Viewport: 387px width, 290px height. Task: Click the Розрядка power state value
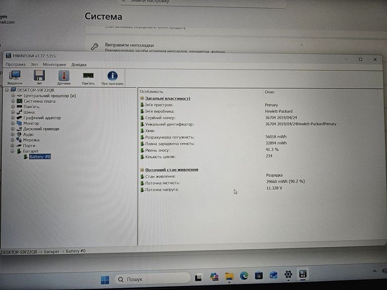[274, 175]
